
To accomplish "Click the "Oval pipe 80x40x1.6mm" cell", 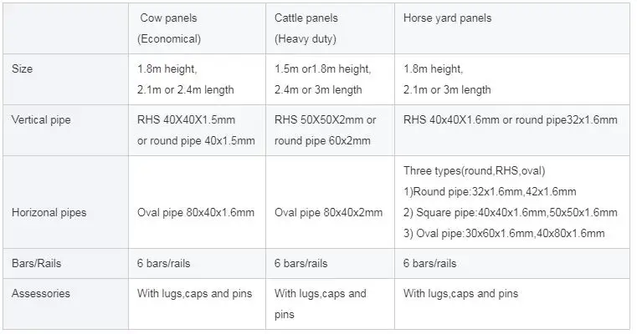I will click(195, 213).
